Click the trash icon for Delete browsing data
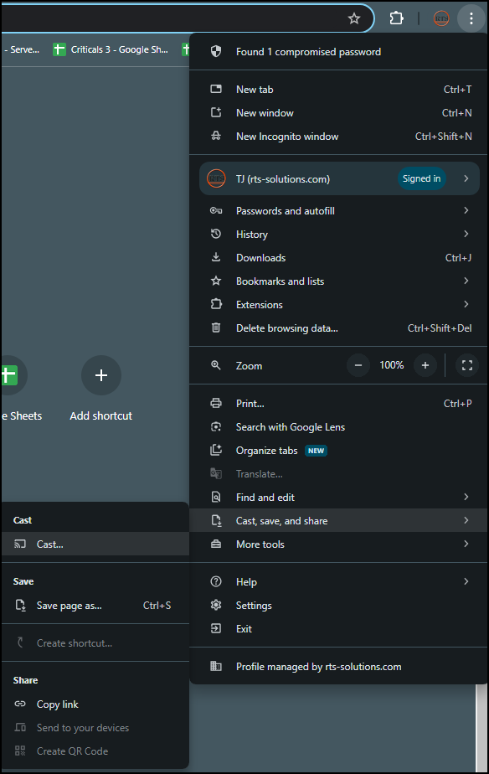Screen dimensions: 489x774 point(216,328)
